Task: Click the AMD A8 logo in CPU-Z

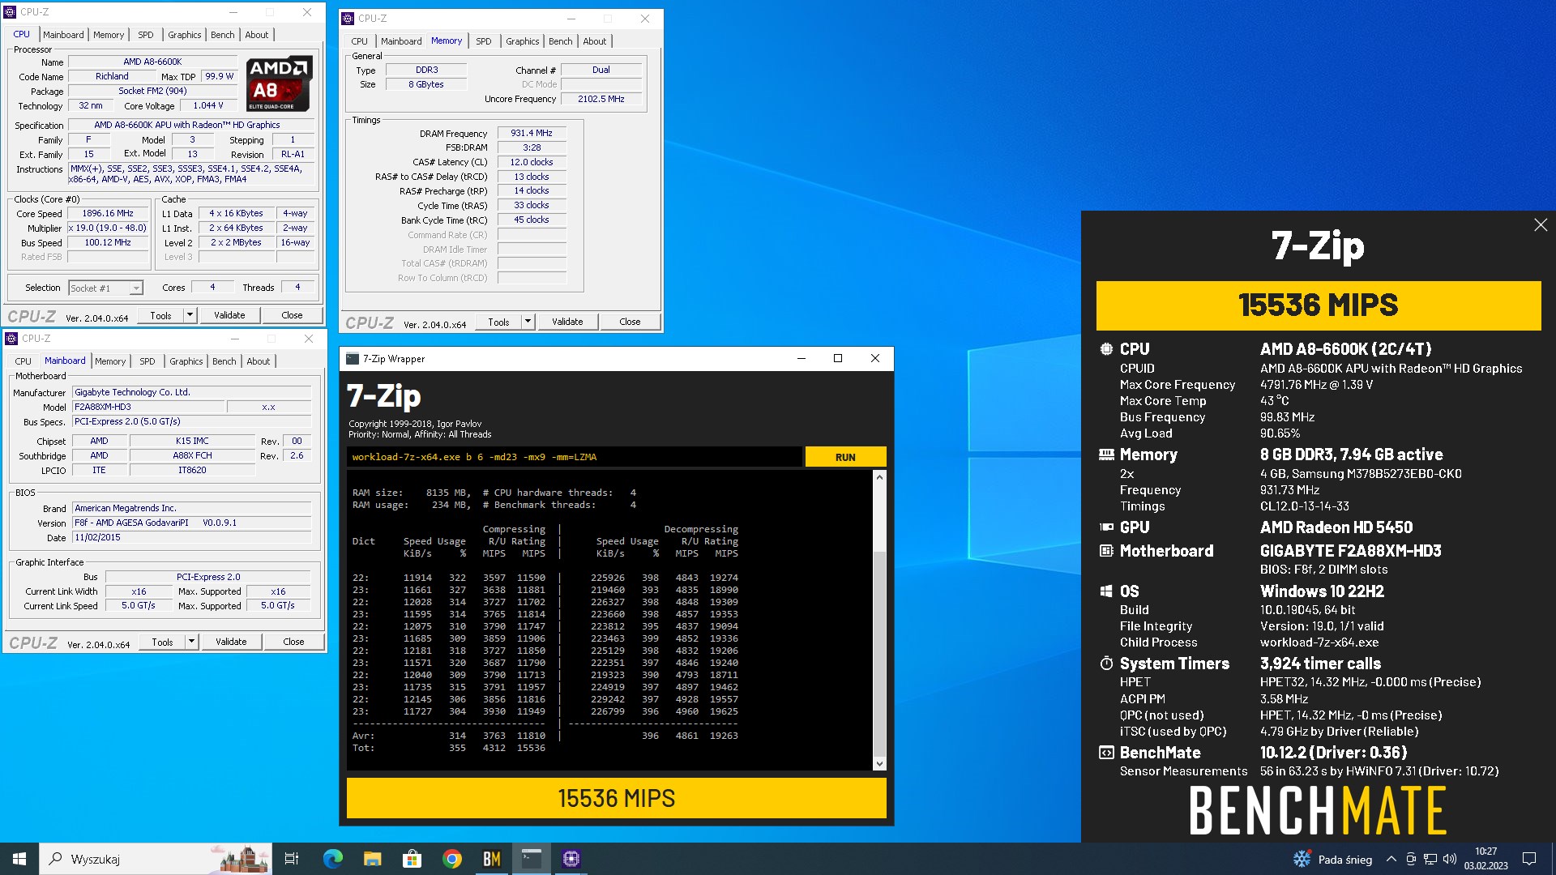Action: click(x=279, y=83)
